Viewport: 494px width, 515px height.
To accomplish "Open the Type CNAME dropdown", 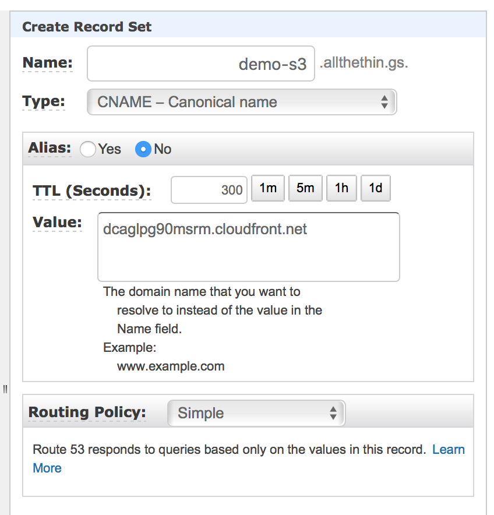I will (242, 102).
